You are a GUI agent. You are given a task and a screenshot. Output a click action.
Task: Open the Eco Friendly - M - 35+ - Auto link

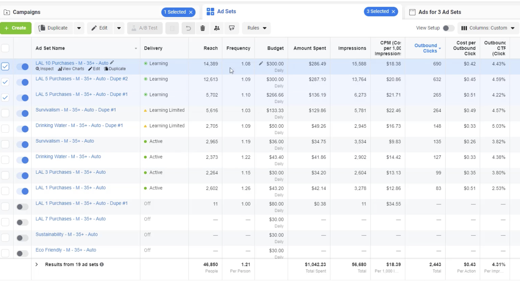66,250
